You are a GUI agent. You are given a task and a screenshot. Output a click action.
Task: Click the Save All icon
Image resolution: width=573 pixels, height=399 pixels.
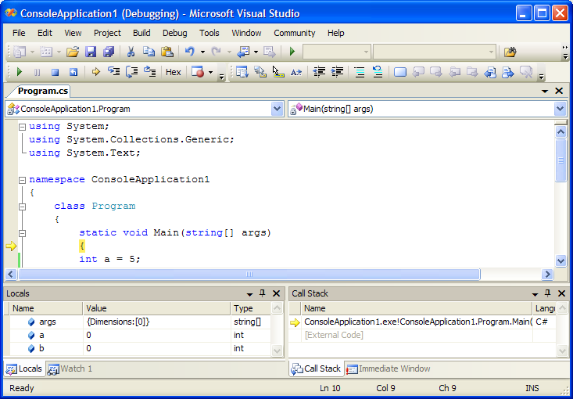(109, 52)
